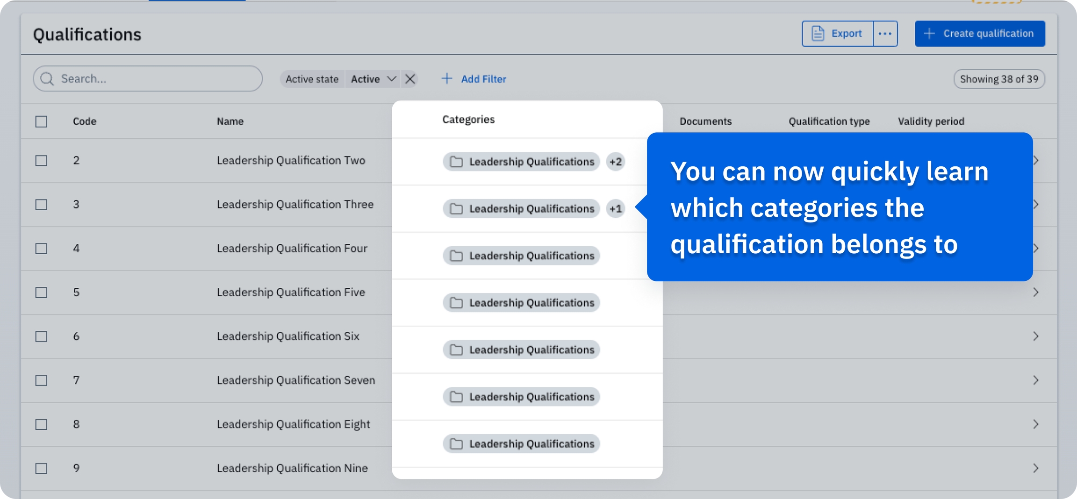1077x499 pixels.
Task: Click the +2 categories badge
Action: click(x=615, y=162)
